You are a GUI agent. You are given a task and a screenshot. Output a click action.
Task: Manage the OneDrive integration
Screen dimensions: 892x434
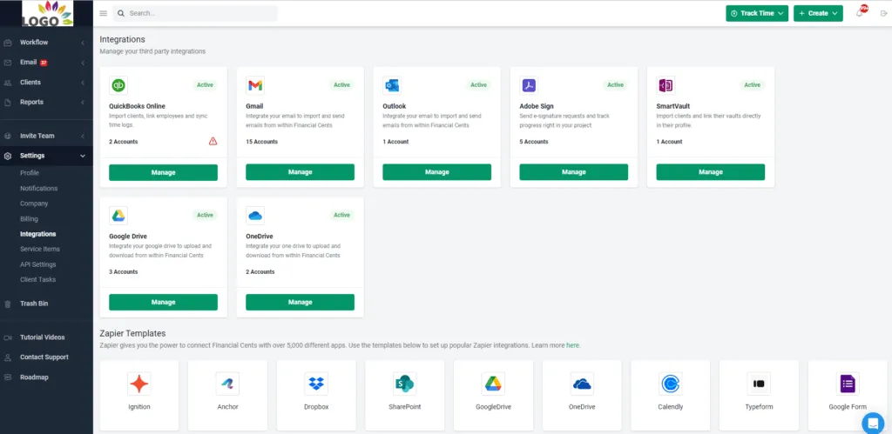point(300,302)
